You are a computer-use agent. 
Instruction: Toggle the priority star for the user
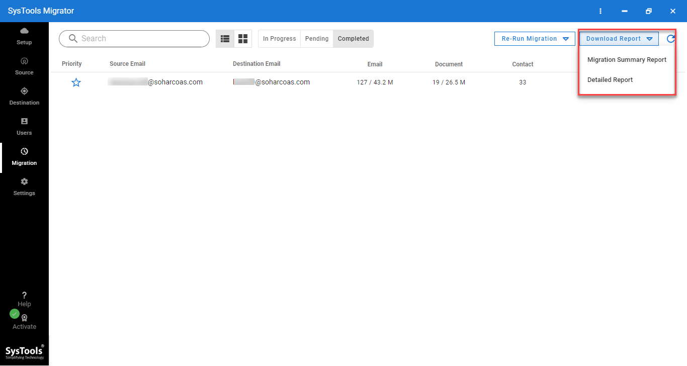(76, 82)
